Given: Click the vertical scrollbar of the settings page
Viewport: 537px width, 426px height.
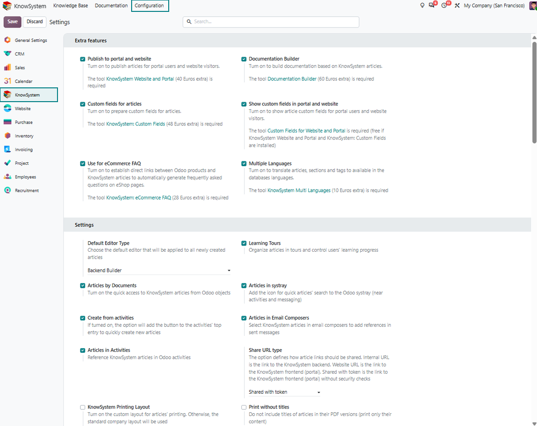Looking at the screenshot, I should [534, 93].
